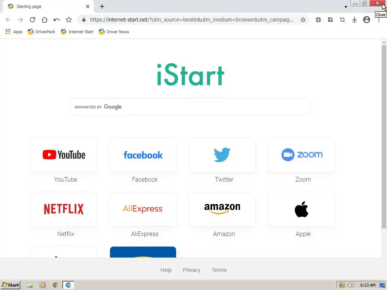Open the Terms footer link
The height and width of the screenshot is (290, 387).
click(219, 270)
